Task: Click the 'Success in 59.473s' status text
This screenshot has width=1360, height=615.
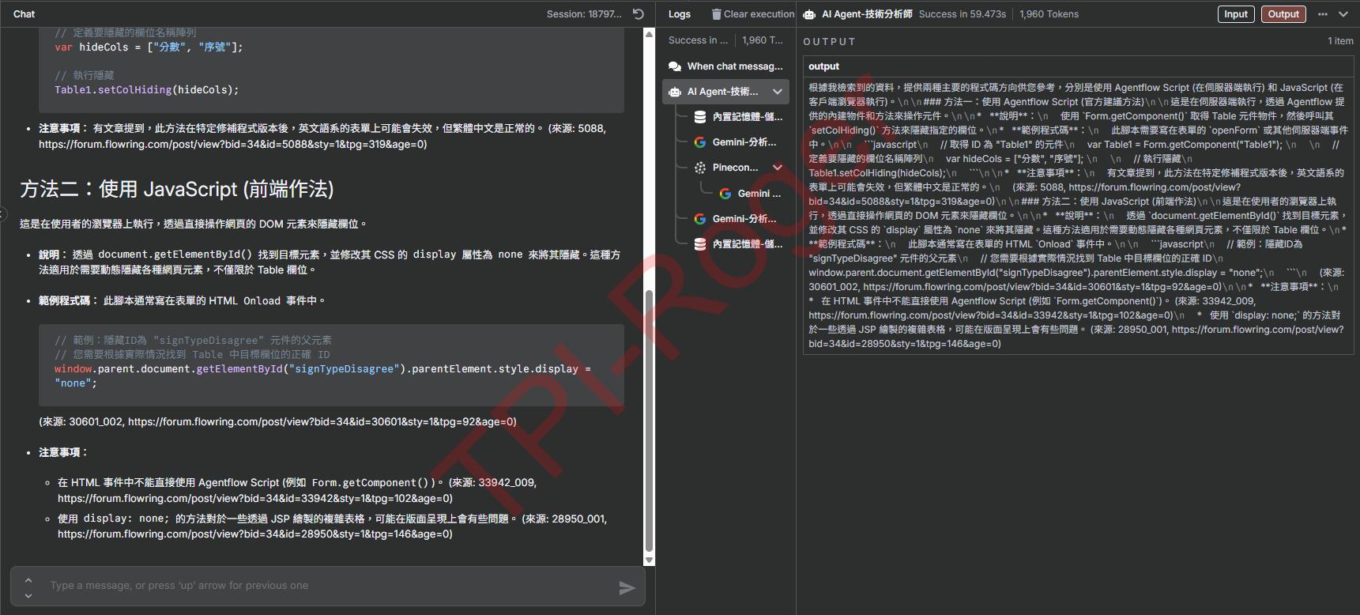Action: pos(963,14)
